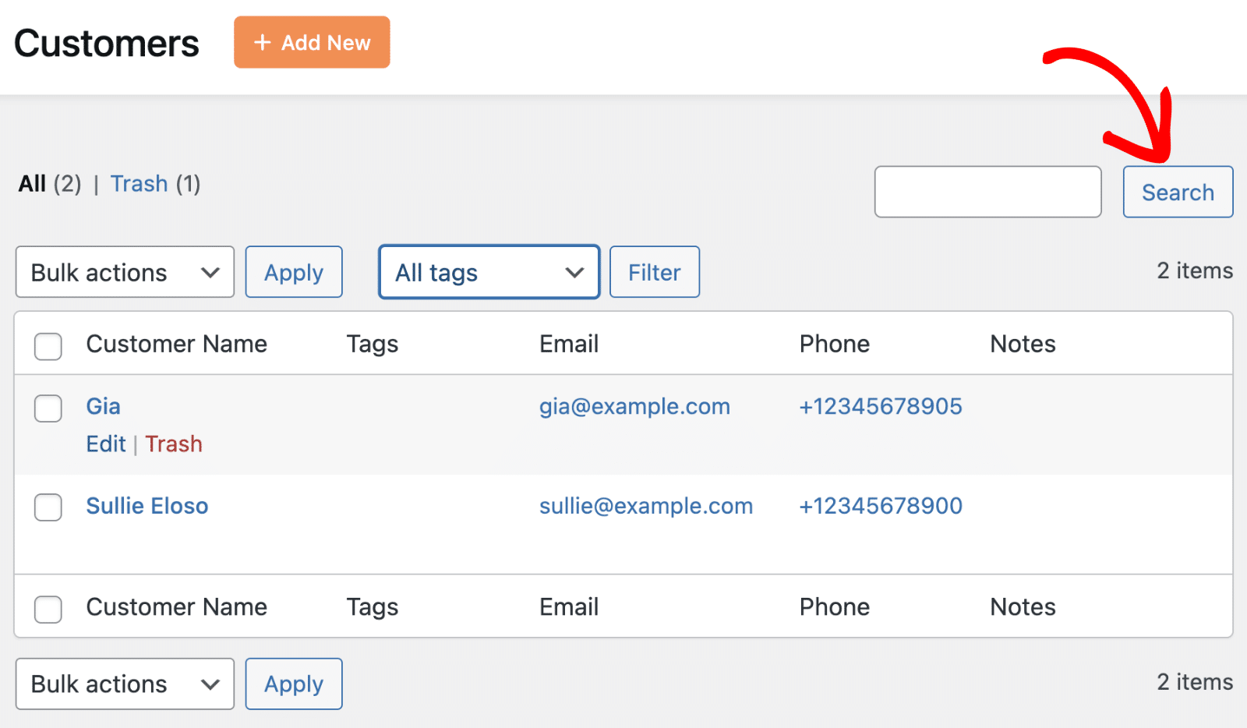Open the Sullie Eloso customer link

147,506
